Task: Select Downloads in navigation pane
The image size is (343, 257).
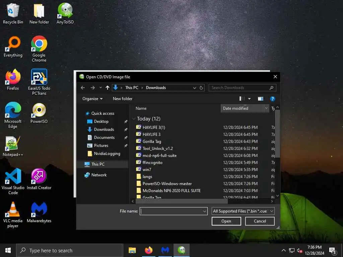Action: 104,130
